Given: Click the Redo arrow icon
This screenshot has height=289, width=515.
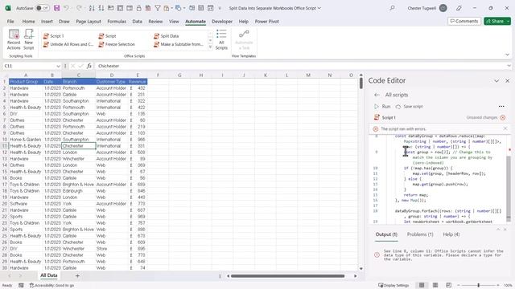Looking at the screenshot, I should [x=79, y=8].
